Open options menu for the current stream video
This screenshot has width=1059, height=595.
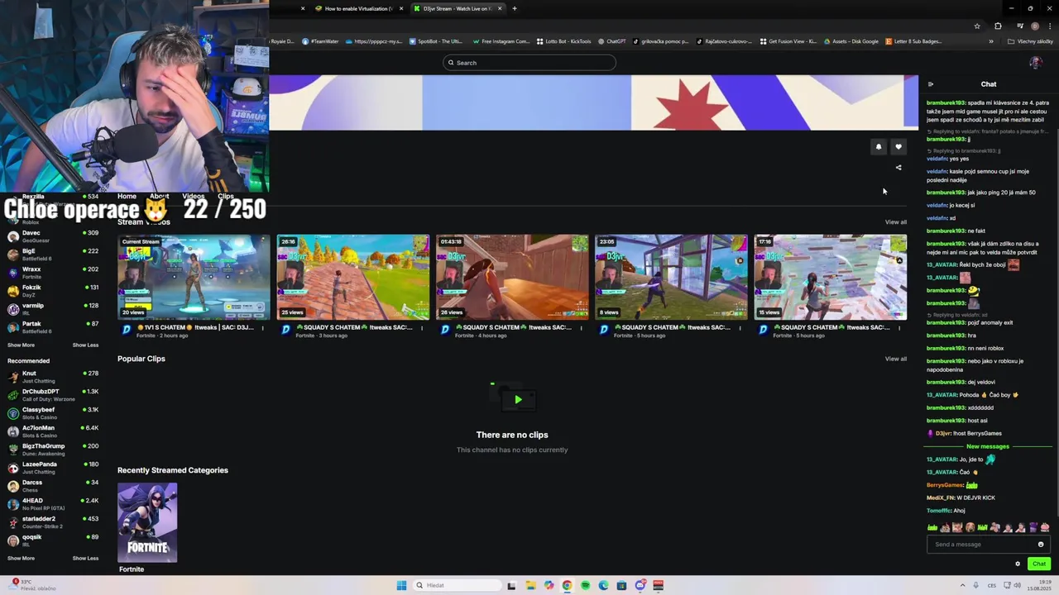click(263, 328)
